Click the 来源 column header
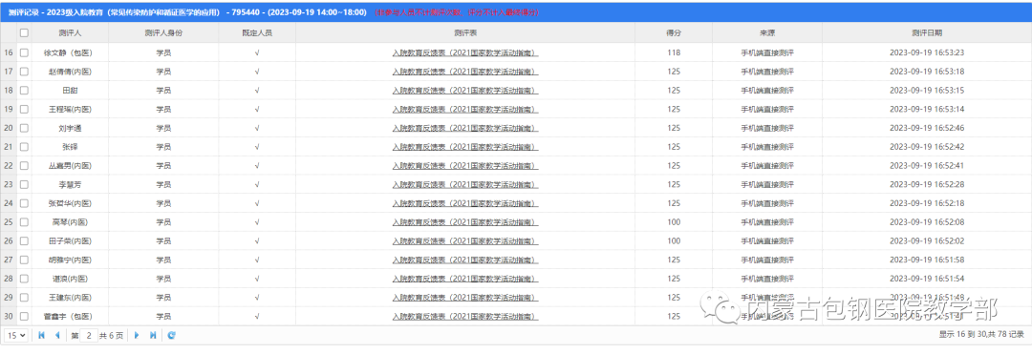 [x=766, y=32]
